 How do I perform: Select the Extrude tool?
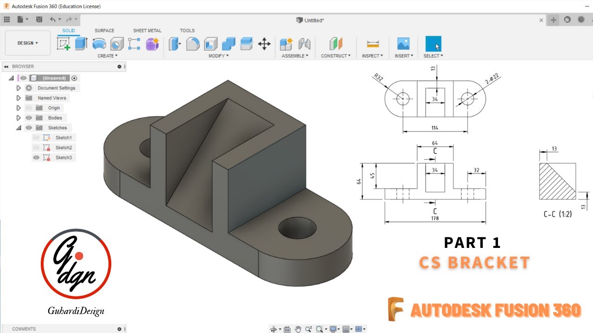81,44
